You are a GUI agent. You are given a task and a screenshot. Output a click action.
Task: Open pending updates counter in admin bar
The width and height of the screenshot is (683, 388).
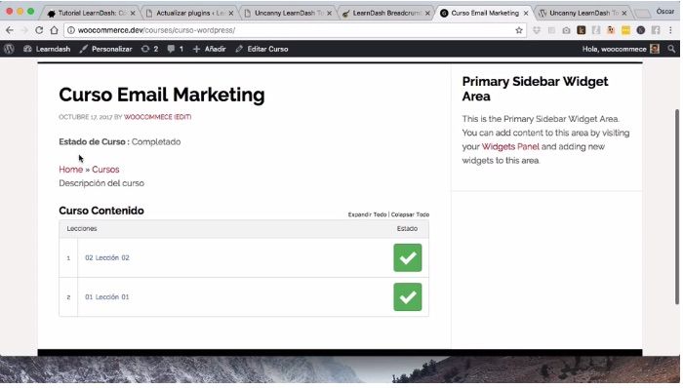pos(150,49)
